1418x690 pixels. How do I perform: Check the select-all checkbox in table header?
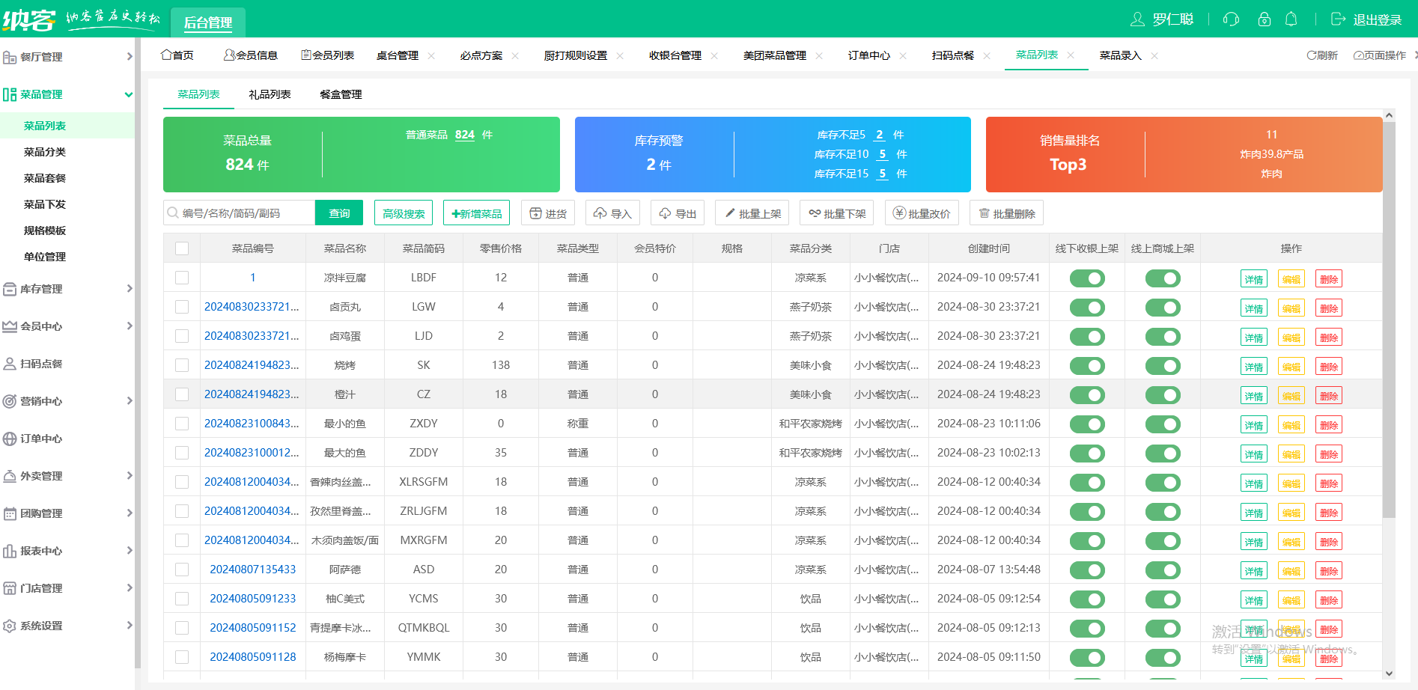[181, 248]
